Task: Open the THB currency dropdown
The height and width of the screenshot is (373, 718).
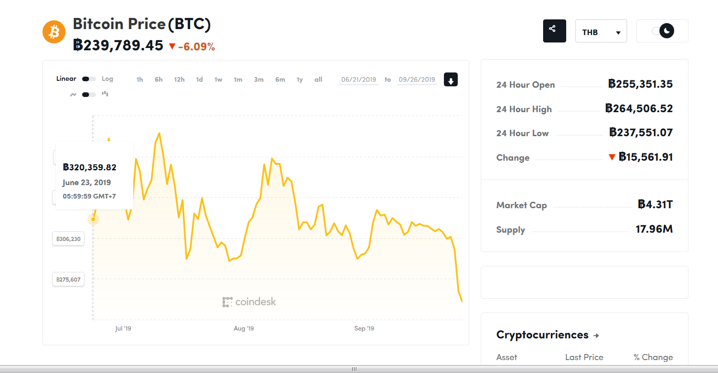Action: tap(601, 31)
